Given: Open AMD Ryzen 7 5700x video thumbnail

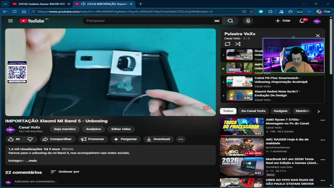Looking at the screenshot, I should click(x=242, y=127).
